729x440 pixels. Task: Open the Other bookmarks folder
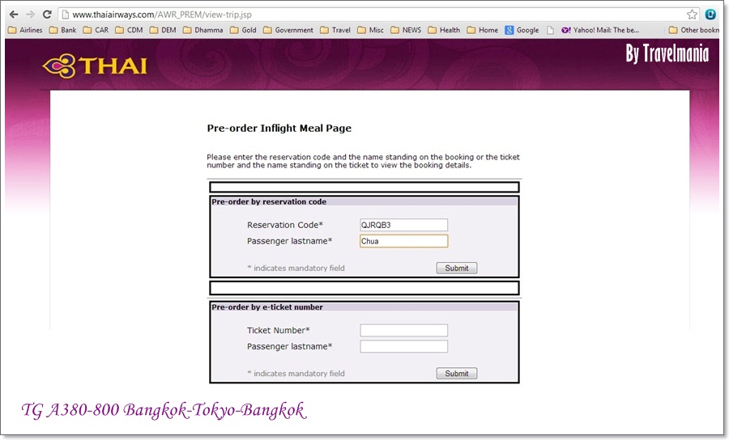pyautogui.click(x=694, y=30)
